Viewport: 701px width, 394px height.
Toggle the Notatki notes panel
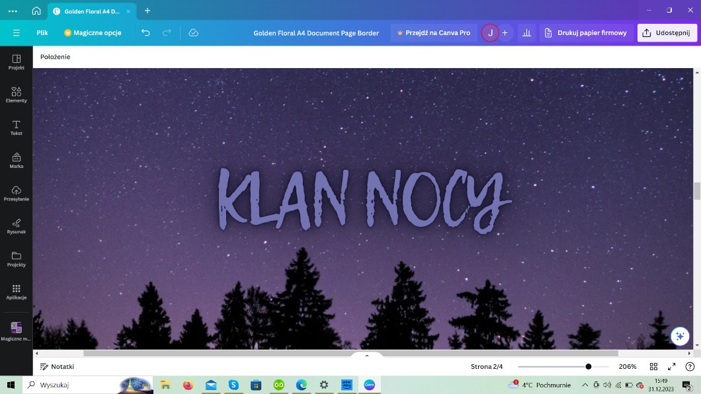pyautogui.click(x=57, y=366)
